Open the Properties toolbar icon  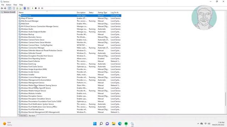(x=14, y=8)
